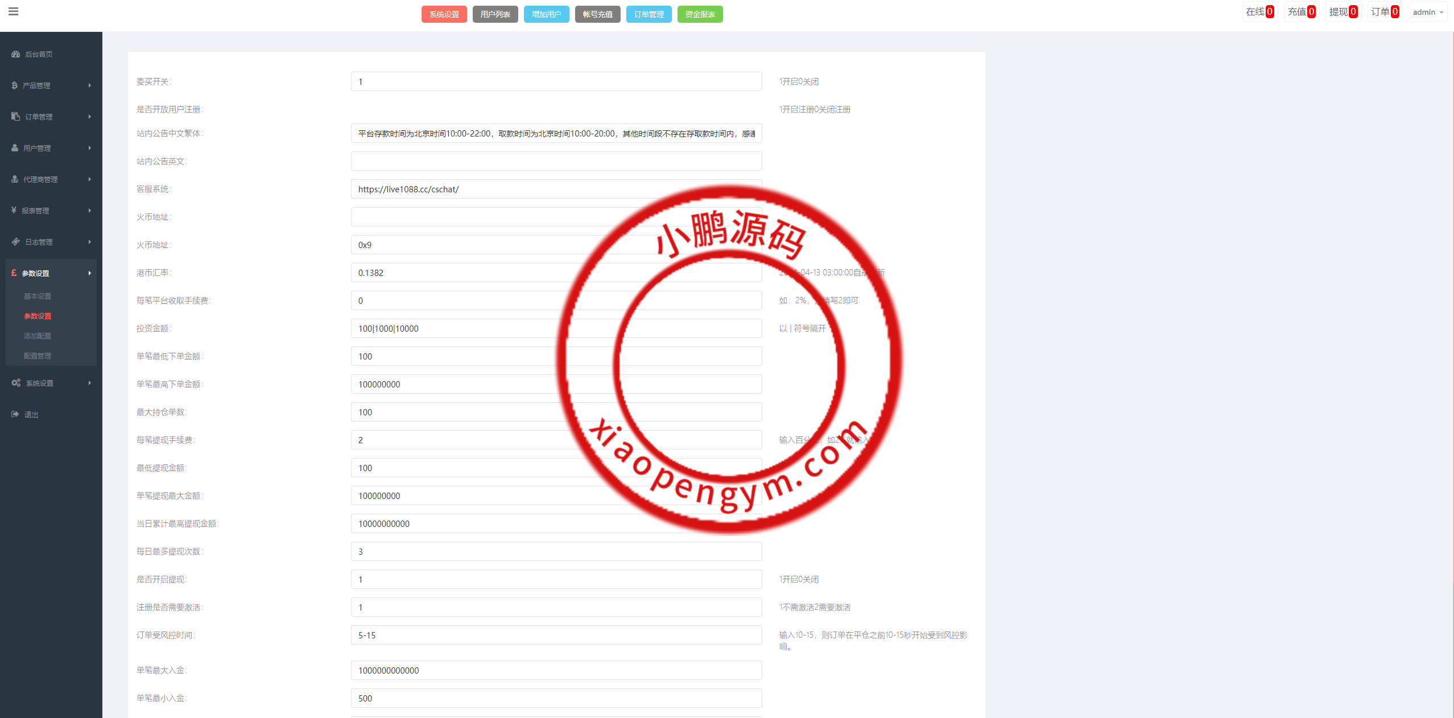Open the admin account dropdown

pyautogui.click(x=1427, y=12)
